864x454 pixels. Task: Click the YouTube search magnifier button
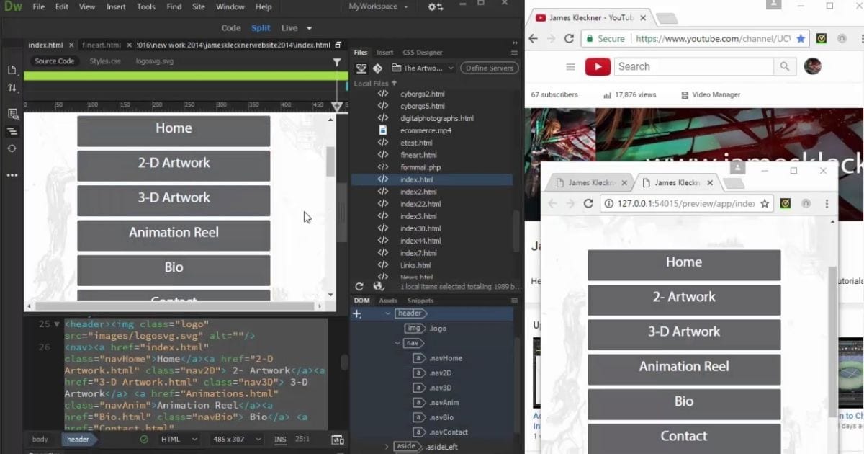tap(784, 67)
